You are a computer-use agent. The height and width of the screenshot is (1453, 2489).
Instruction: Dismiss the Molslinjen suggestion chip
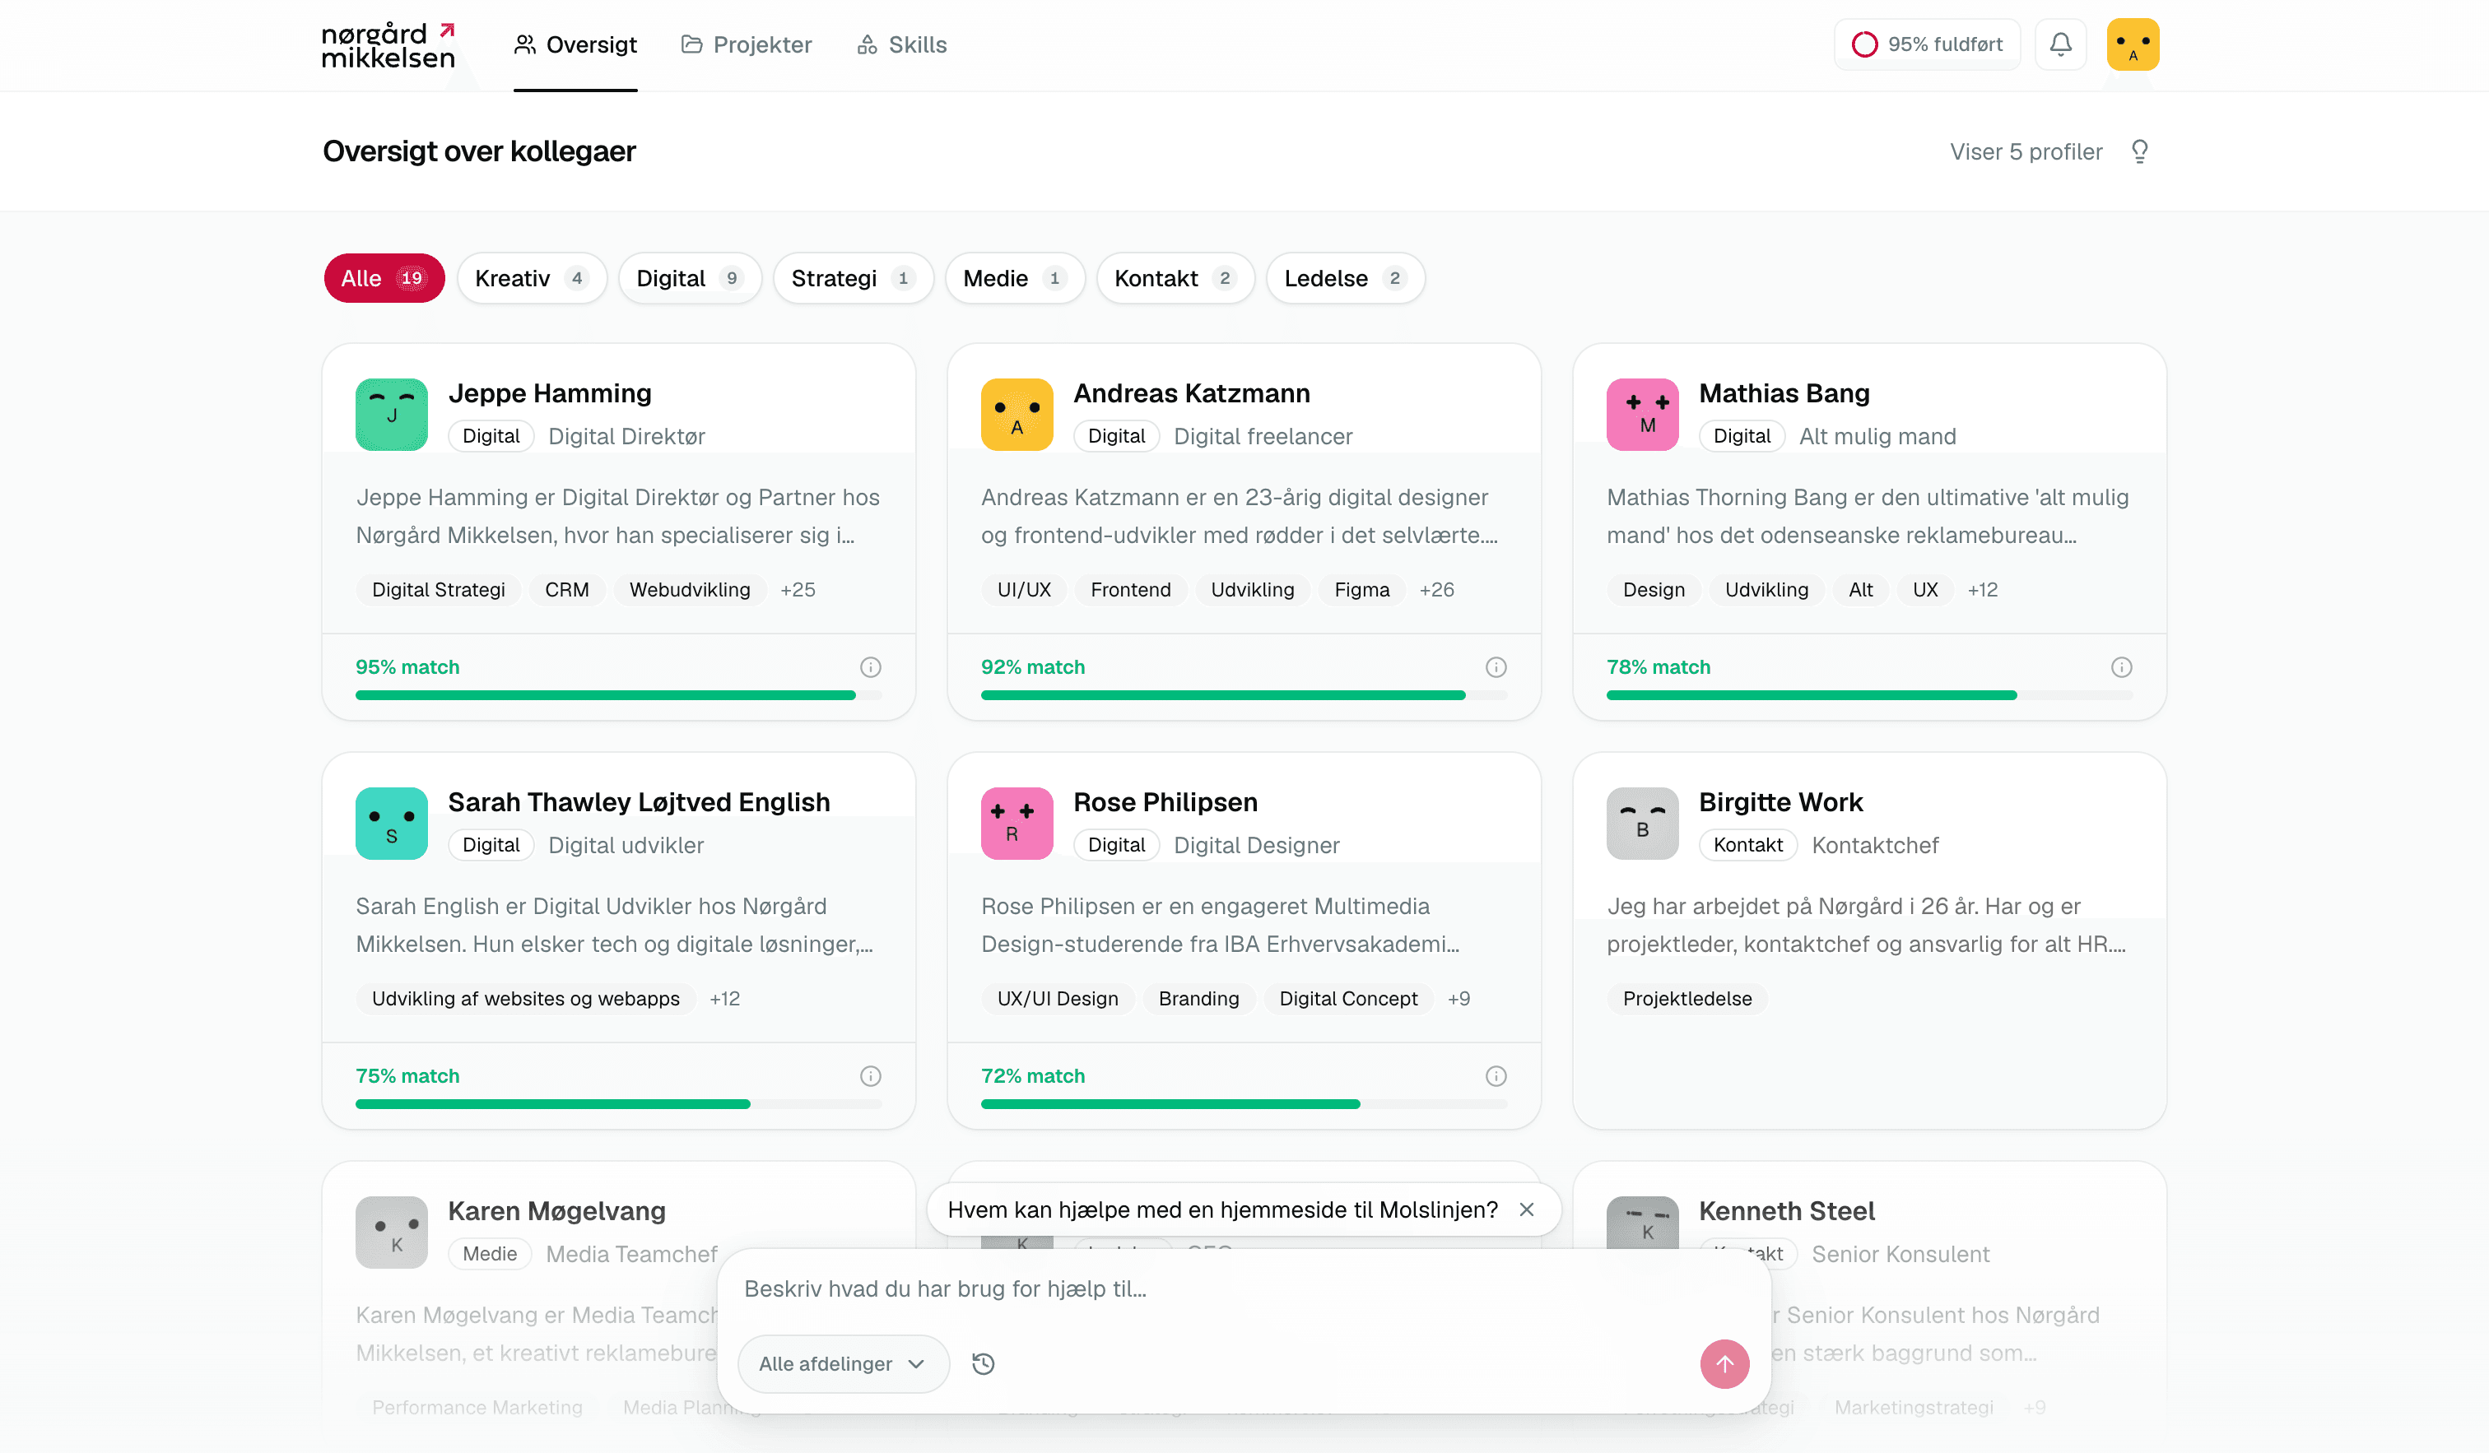coord(1526,1209)
